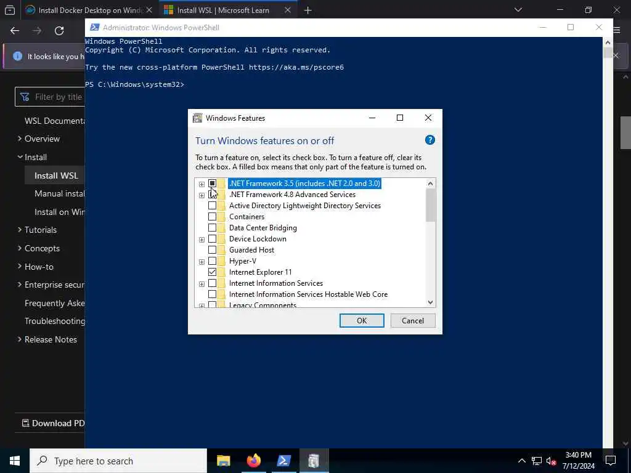The image size is (631, 473).
Task: Expand .NET Framework 3.5 tree node
Action: coord(202,184)
